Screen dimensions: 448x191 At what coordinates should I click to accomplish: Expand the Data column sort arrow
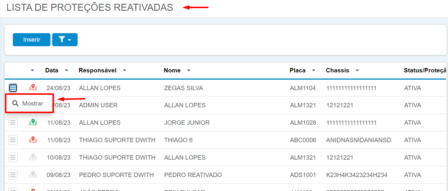[x=66, y=70]
